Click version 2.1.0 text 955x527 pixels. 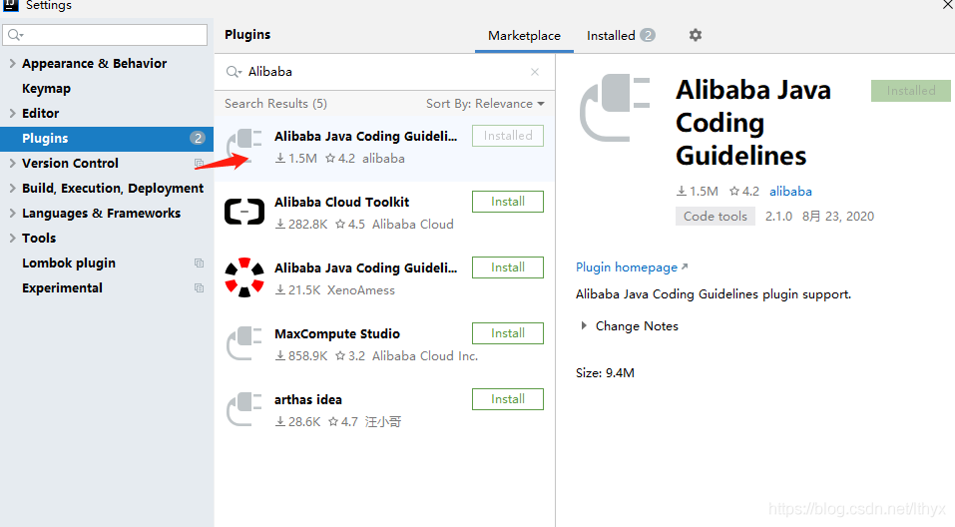pos(778,217)
